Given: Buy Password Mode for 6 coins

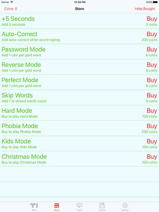Looking at the screenshot, I should point(152,49).
